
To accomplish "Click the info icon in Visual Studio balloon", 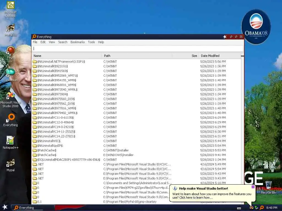I will 175,188.
